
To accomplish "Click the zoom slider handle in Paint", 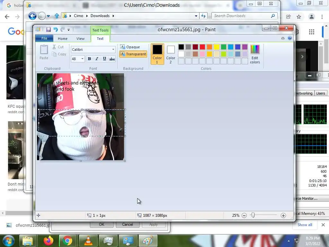I will pyautogui.click(x=253, y=215).
